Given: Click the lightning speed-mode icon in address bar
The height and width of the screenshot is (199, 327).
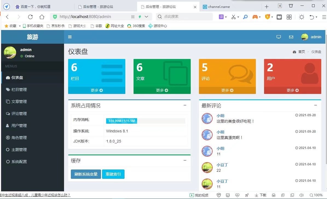Looking at the screenshot, I should [140, 17].
